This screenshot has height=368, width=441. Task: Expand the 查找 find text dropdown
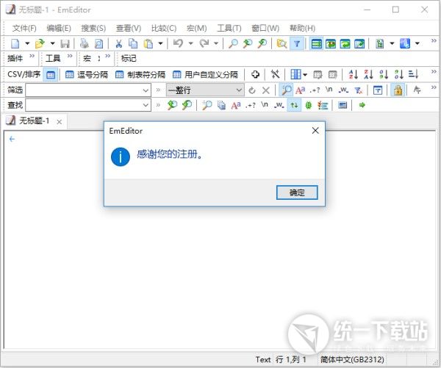[146, 105]
